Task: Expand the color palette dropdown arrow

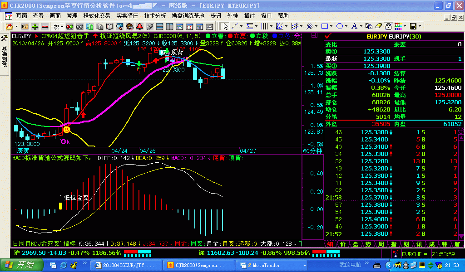Action: pyautogui.click(x=405, y=26)
